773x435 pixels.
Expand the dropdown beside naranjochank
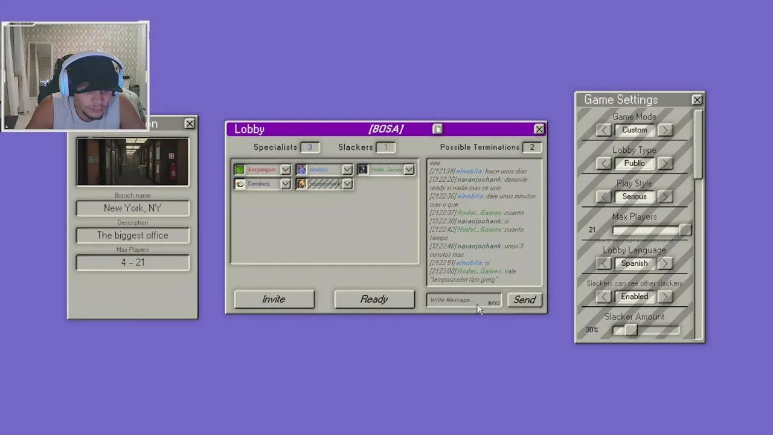point(347,184)
